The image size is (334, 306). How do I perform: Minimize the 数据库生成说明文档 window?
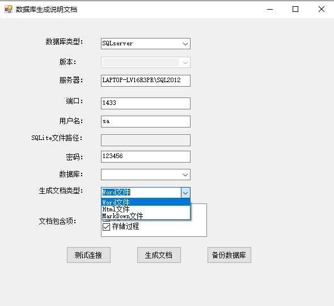270,9
